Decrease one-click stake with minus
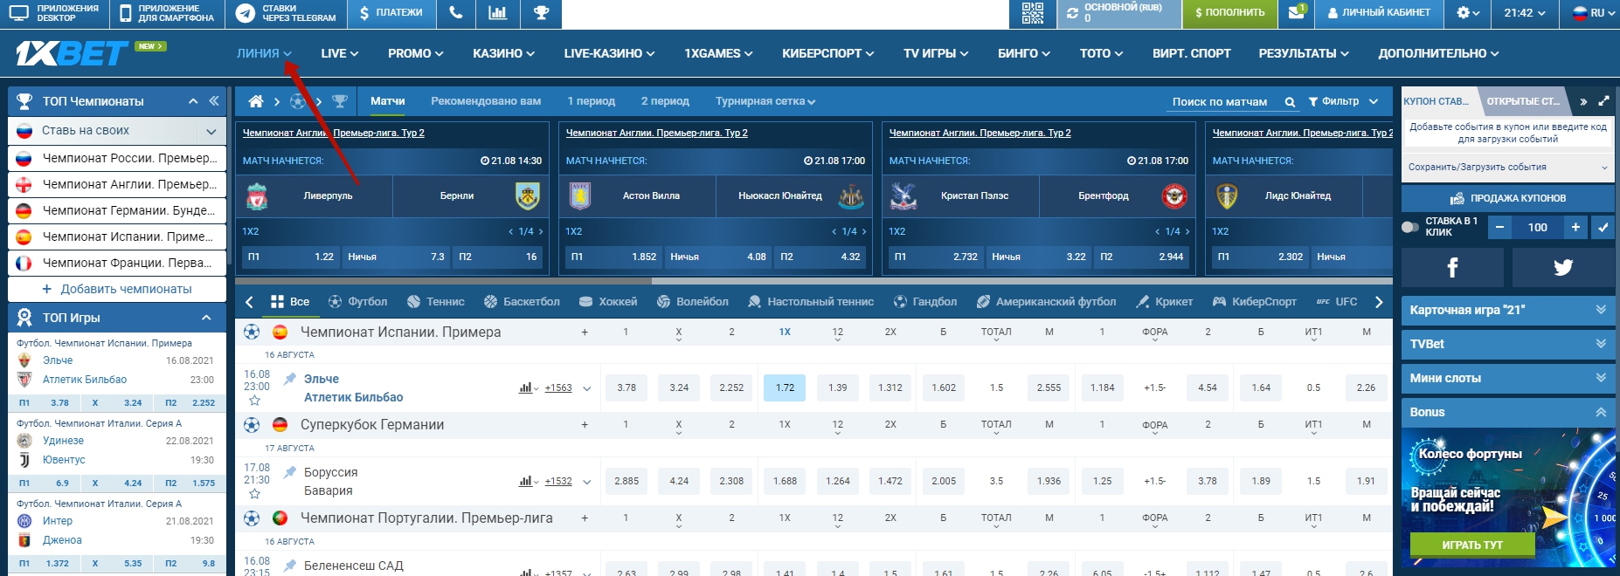Screen dimensions: 1620x576 [x=1500, y=228]
